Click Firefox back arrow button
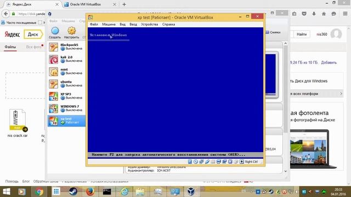This screenshot has height=197, width=351. [x=6, y=14]
